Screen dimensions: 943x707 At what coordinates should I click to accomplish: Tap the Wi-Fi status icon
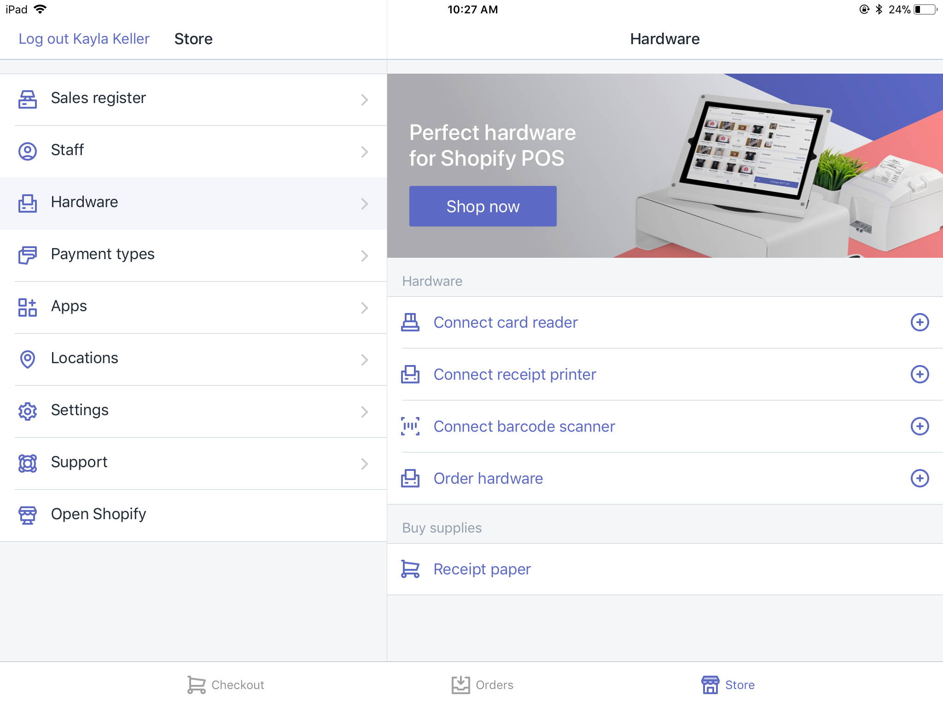click(41, 9)
